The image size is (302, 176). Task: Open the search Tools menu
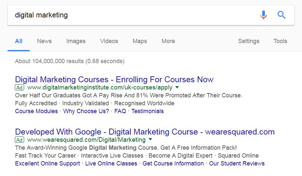pyautogui.click(x=280, y=41)
